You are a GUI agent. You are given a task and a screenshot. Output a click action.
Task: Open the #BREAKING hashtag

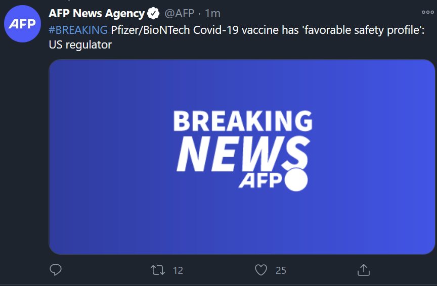click(78, 30)
